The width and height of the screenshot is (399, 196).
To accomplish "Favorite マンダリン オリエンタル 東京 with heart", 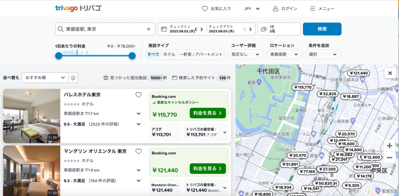I will 138,151.
